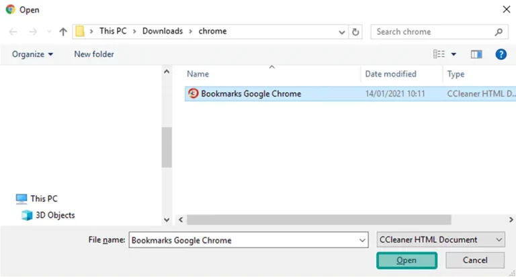
Task: Click the folder icon in address bar
Action: pos(80,32)
